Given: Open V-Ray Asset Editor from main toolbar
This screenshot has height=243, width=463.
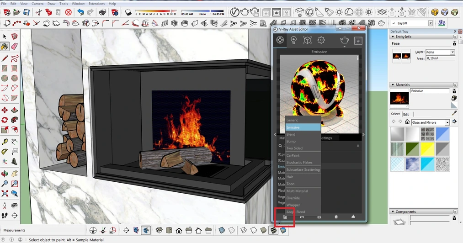Looking at the screenshot, I should (235, 12).
